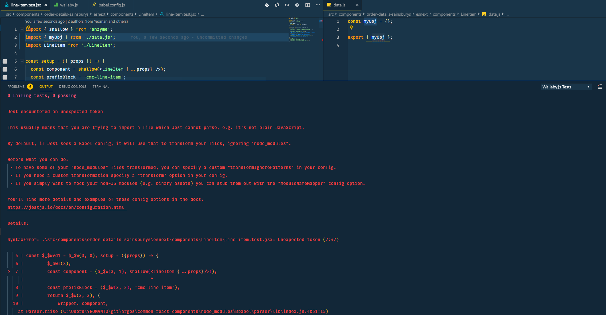This screenshot has height=315, width=606.
Task: Switch to the TERMINAL panel tab
Action: tap(101, 87)
